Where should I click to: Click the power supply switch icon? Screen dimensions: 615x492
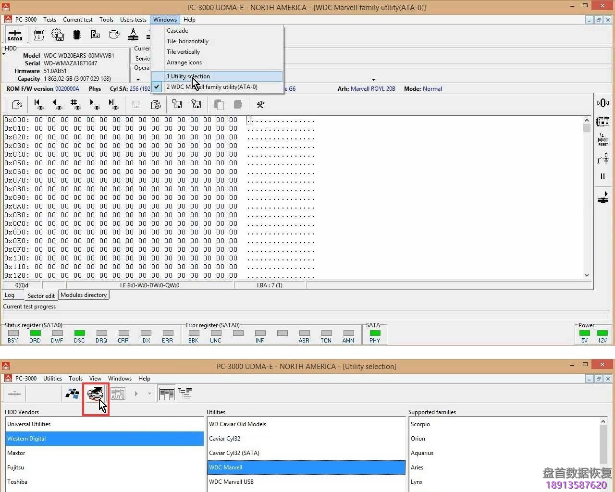[603, 158]
